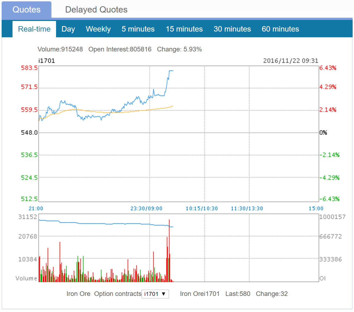
Task: Click the 548.0 baseline price label
Action: 29,133
